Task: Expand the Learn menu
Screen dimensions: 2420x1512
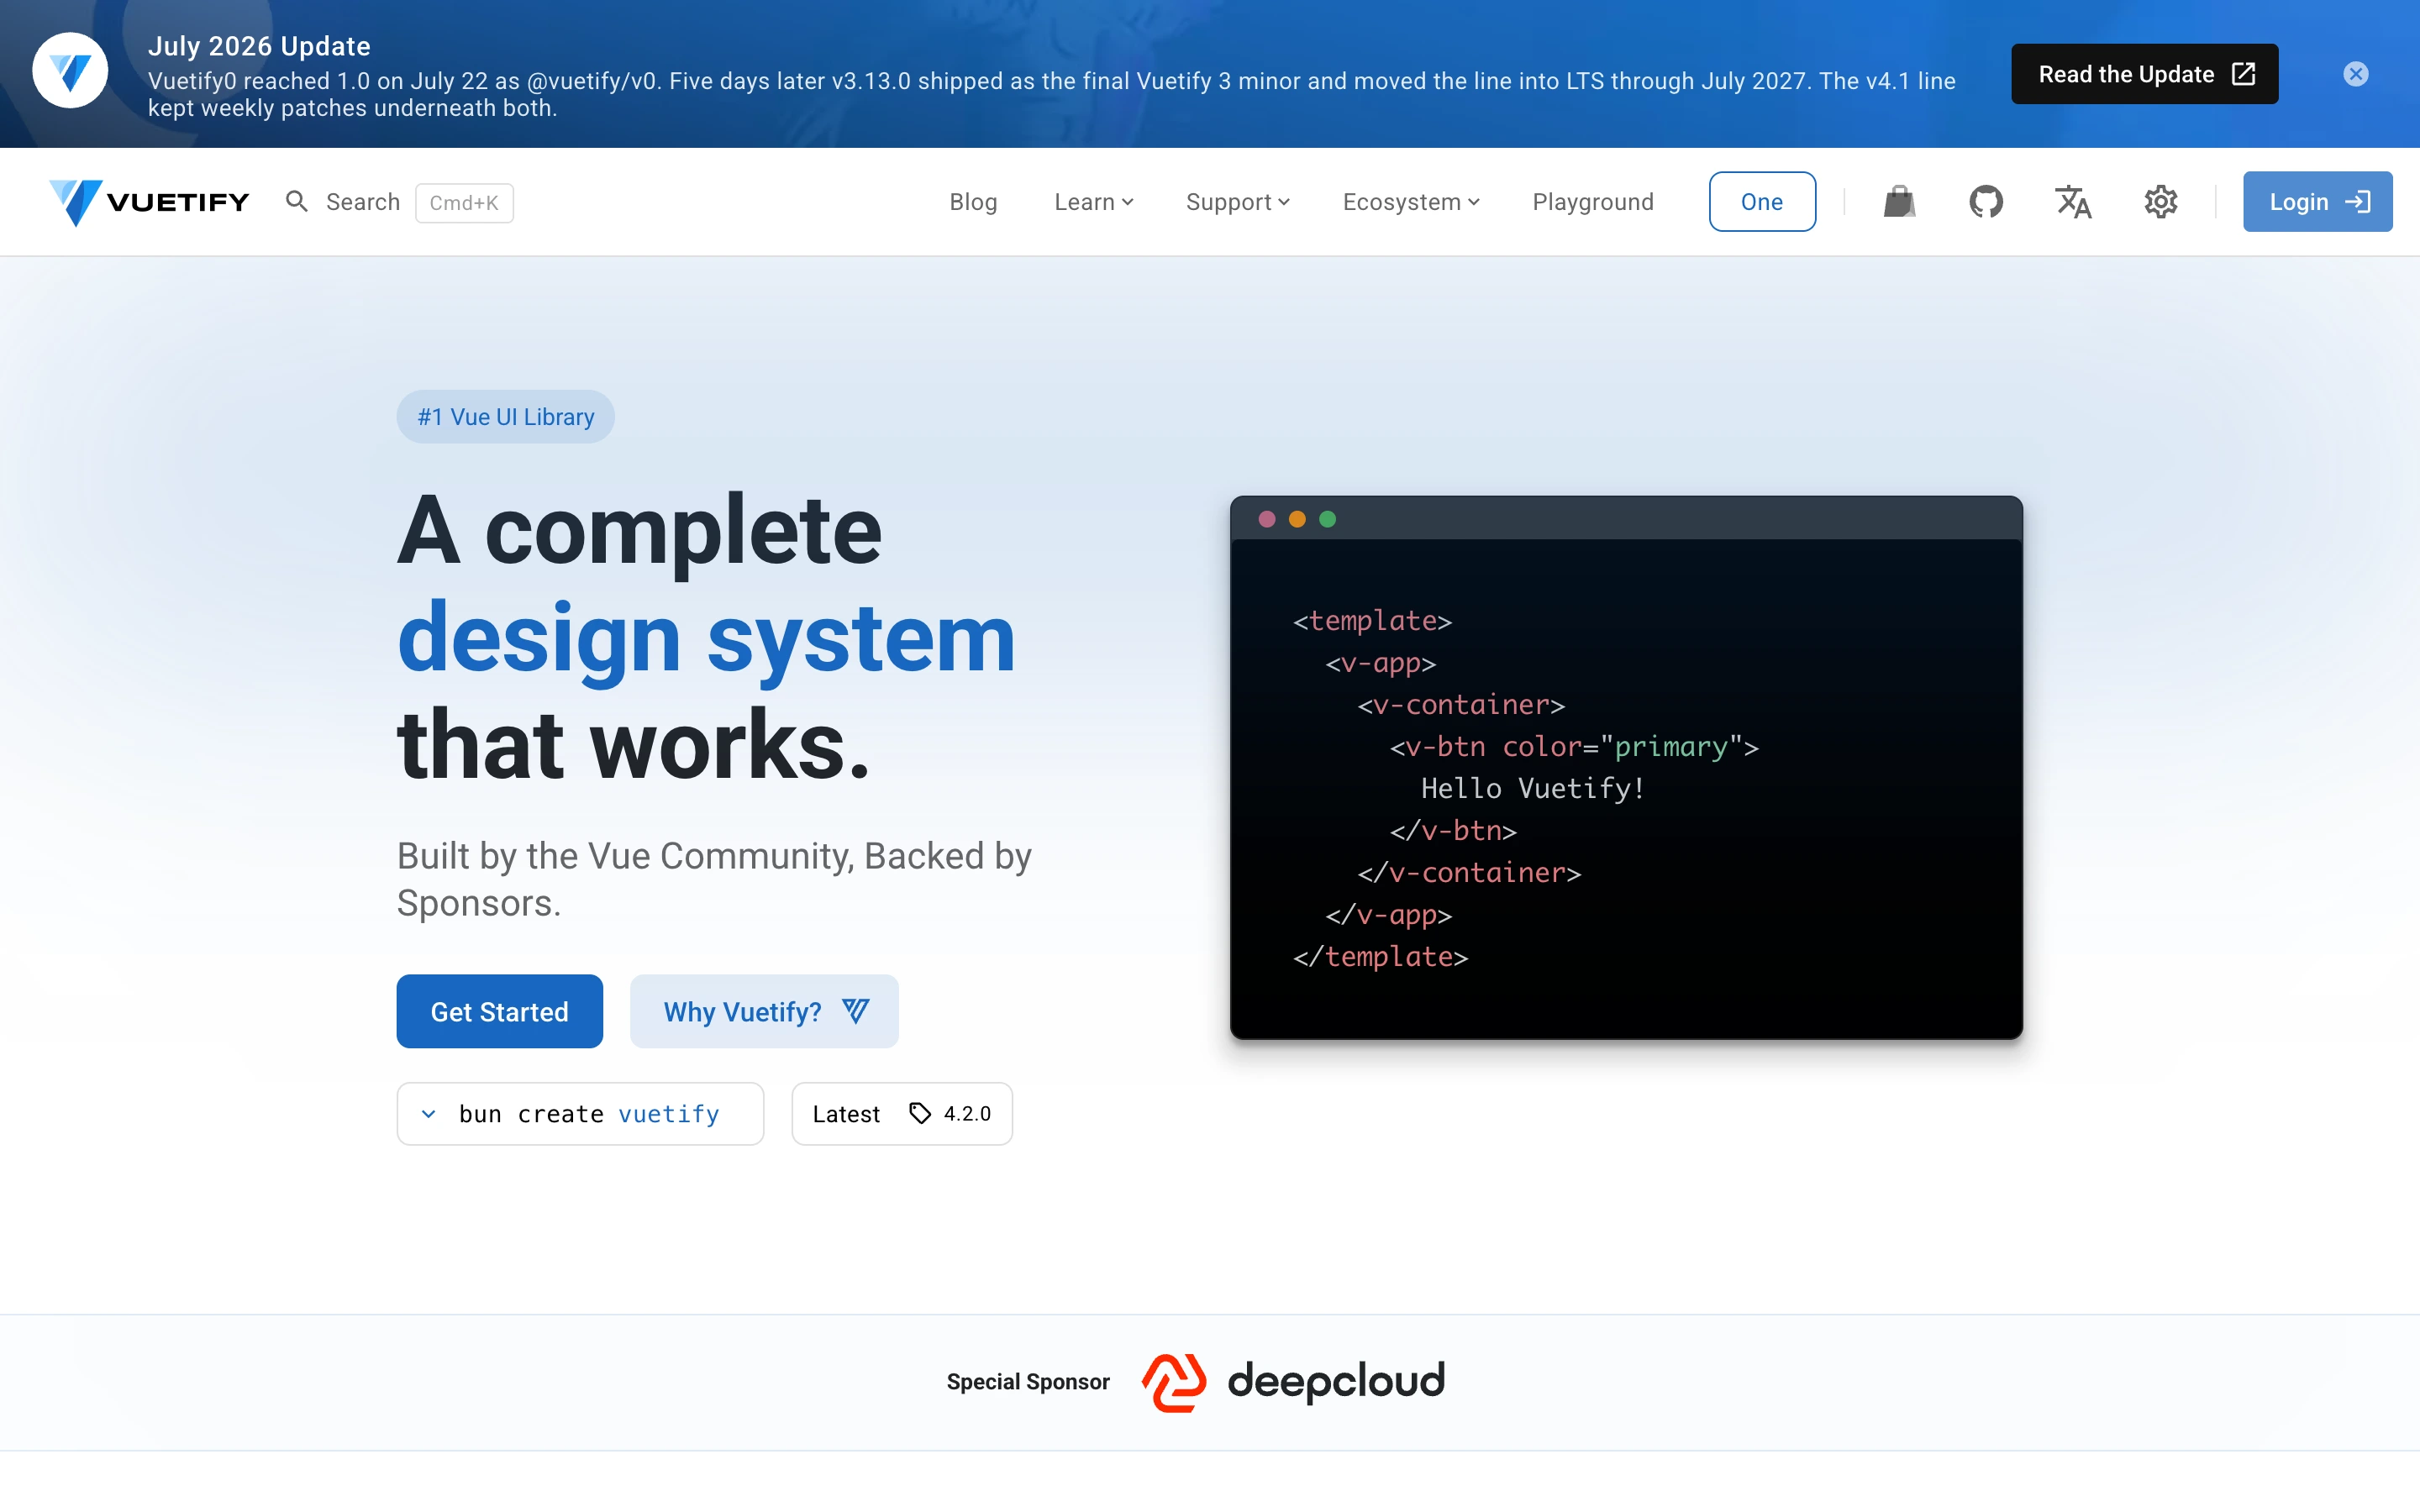Action: 1094,202
